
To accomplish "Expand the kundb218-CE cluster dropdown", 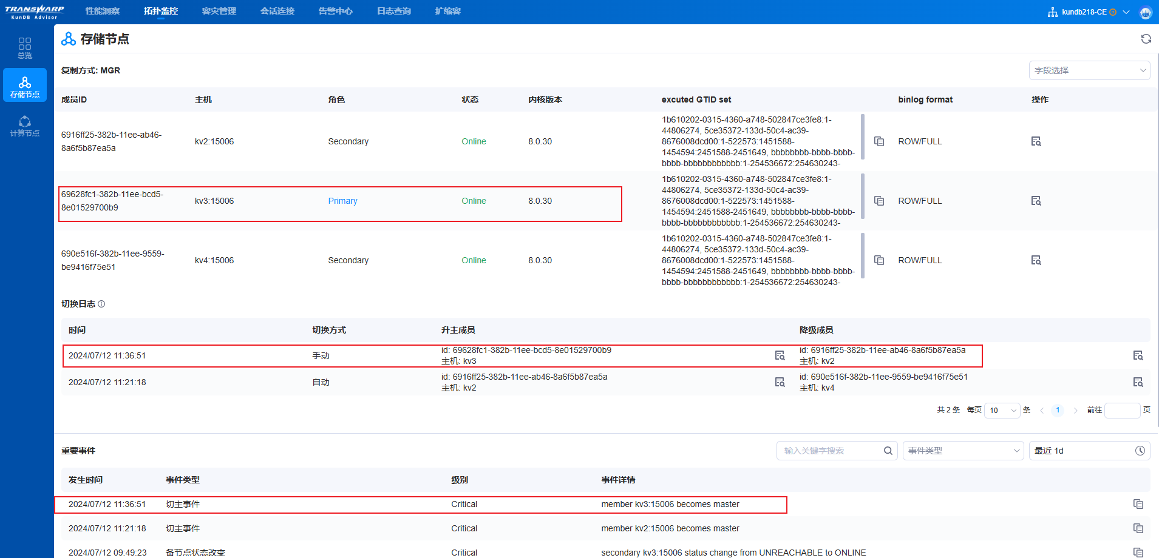I will [1126, 12].
